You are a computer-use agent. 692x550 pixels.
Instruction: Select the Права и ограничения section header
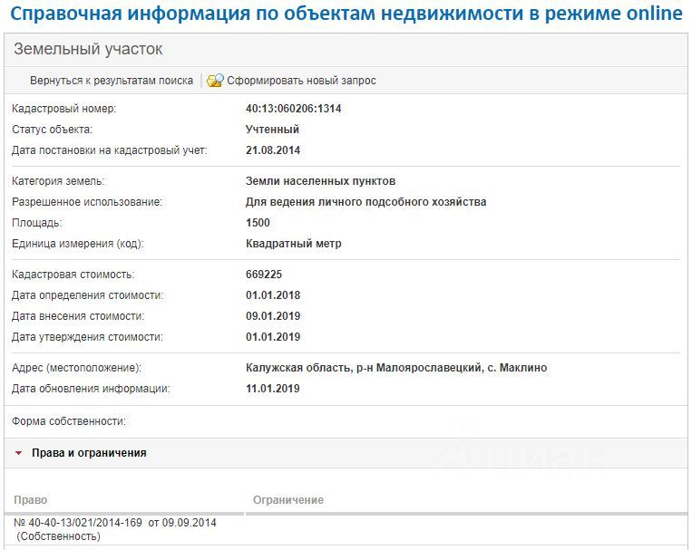89,453
